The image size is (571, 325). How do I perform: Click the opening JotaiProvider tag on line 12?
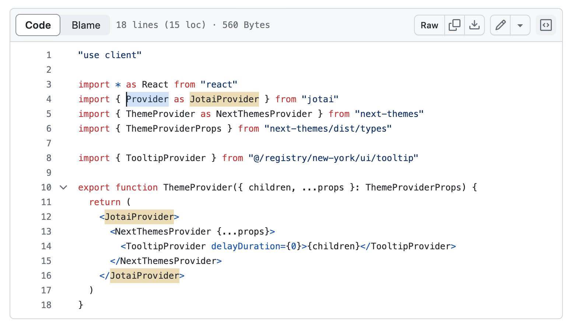pos(139,217)
